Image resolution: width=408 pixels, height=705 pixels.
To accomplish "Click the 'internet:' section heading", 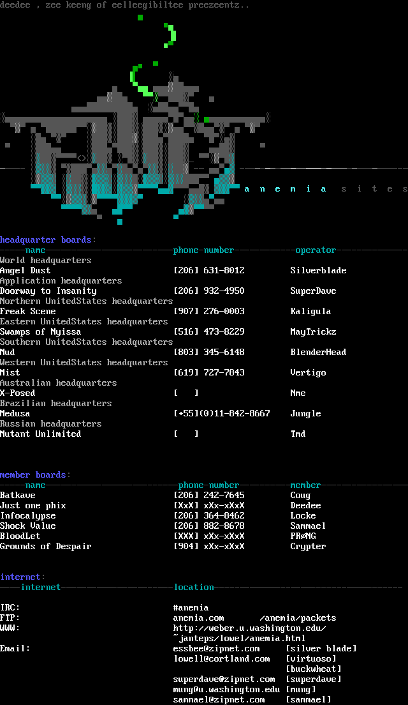I will click(x=22, y=577).
